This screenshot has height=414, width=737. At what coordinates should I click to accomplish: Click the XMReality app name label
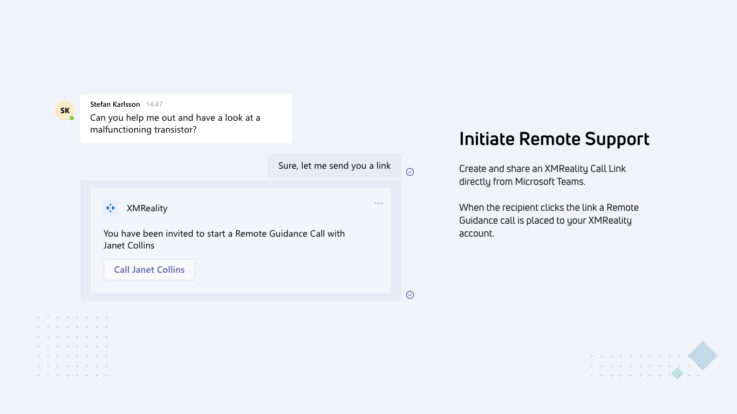147,209
